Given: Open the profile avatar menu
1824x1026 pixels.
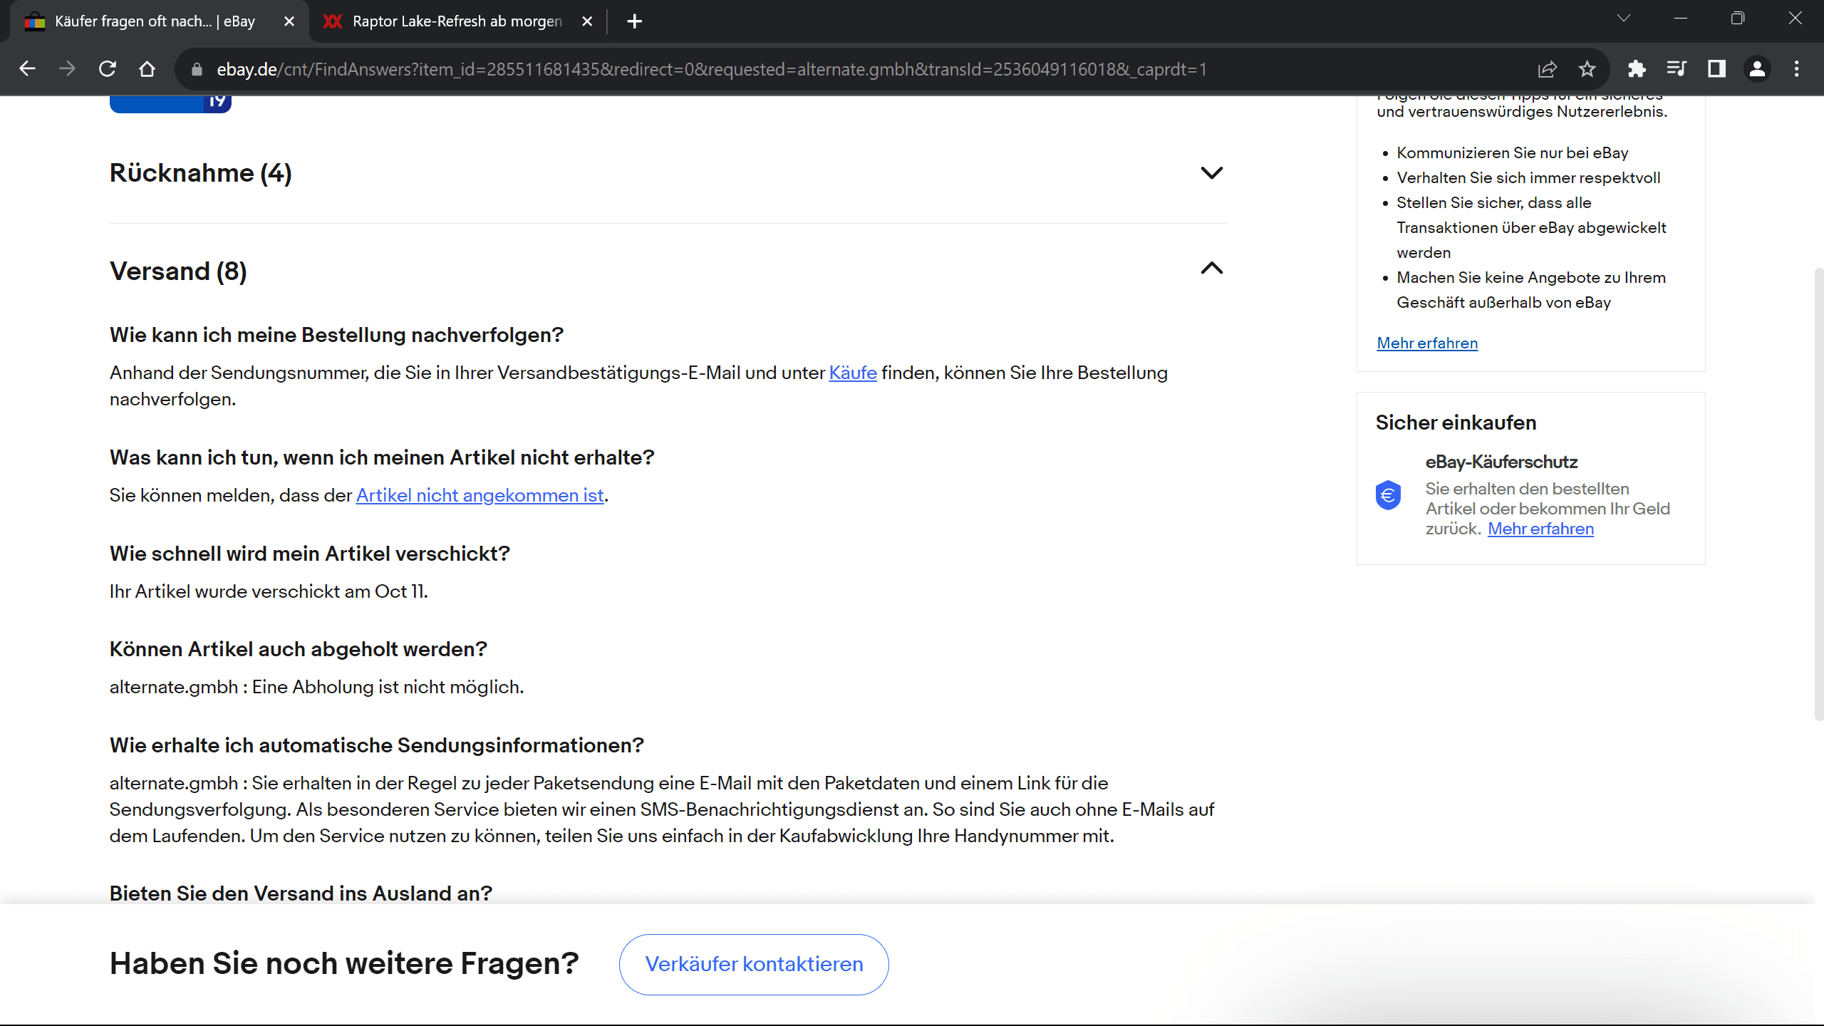Looking at the screenshot, I should [1757, 69].
